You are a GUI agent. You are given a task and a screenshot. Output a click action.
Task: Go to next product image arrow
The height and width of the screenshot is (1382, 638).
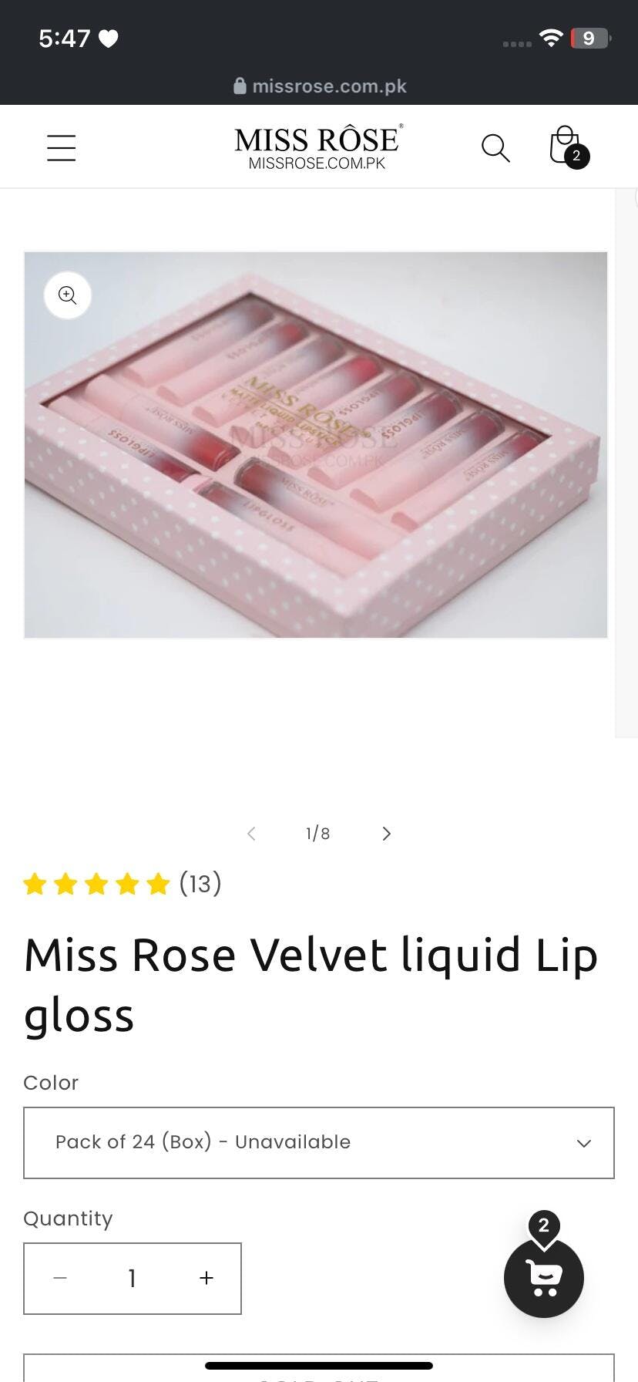point(386,834)
